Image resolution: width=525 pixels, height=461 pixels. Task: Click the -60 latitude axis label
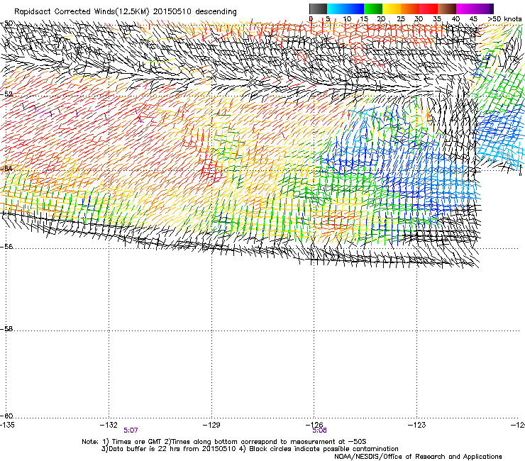click(6, 416)
